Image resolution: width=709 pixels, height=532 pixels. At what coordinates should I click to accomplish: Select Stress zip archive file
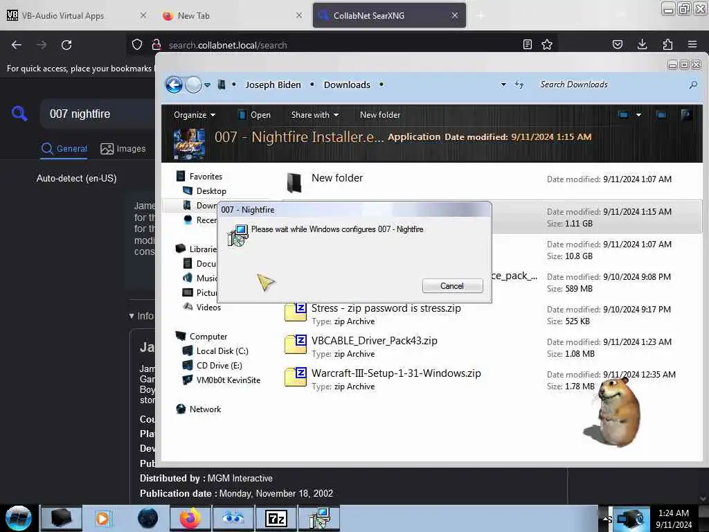493,314
